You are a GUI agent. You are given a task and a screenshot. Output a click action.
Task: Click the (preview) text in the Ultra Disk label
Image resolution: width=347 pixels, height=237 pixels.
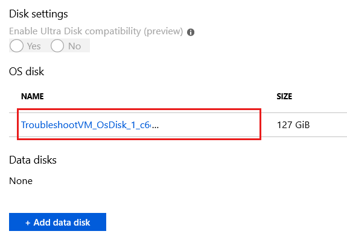(x=164, y=31)
